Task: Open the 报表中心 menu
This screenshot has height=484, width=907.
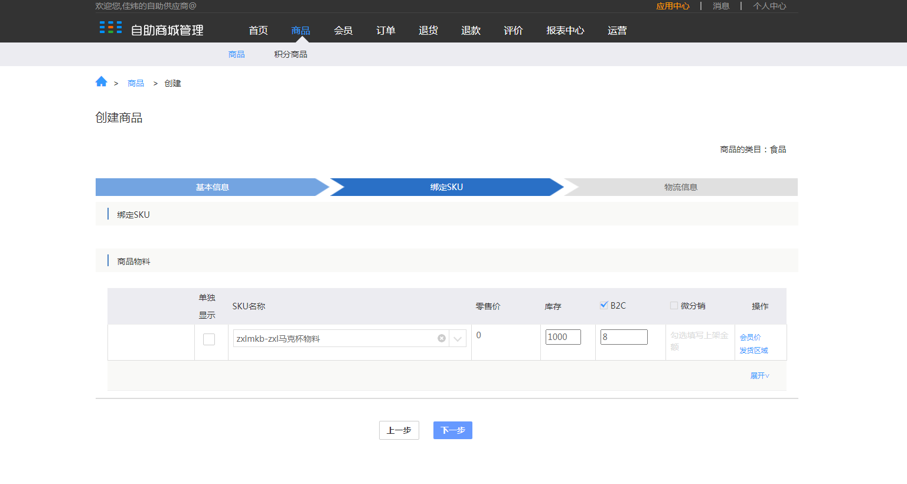Action: point(565,30)
